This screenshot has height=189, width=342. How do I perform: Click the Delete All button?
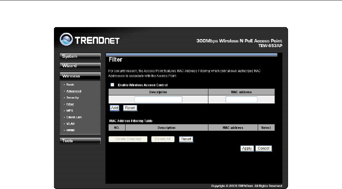[x=163, y=139]
